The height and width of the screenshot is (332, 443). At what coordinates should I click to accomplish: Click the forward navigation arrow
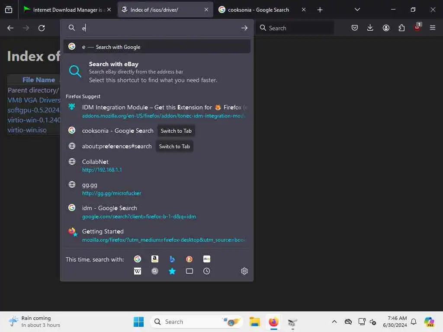pyautogui.click(x=26, y=28)
